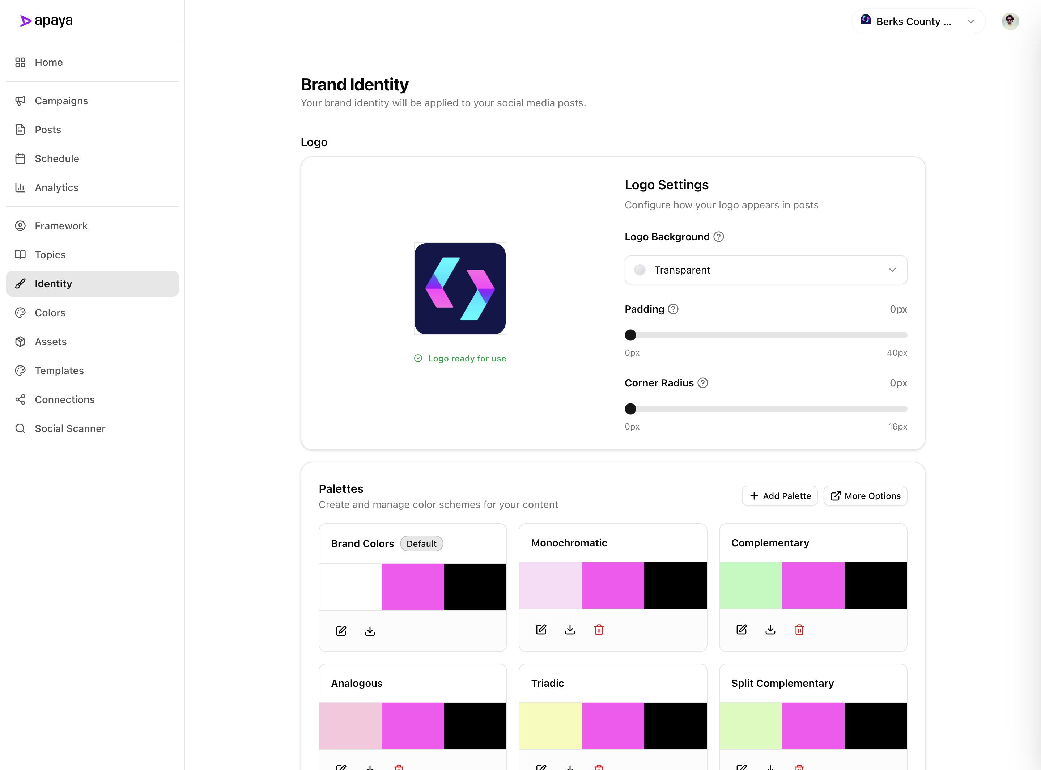The width and height of the screenshot is (1041, 770).
Task: Delete the Monochromatic palette
Action: pyautogui.click(x=599, y=630)
